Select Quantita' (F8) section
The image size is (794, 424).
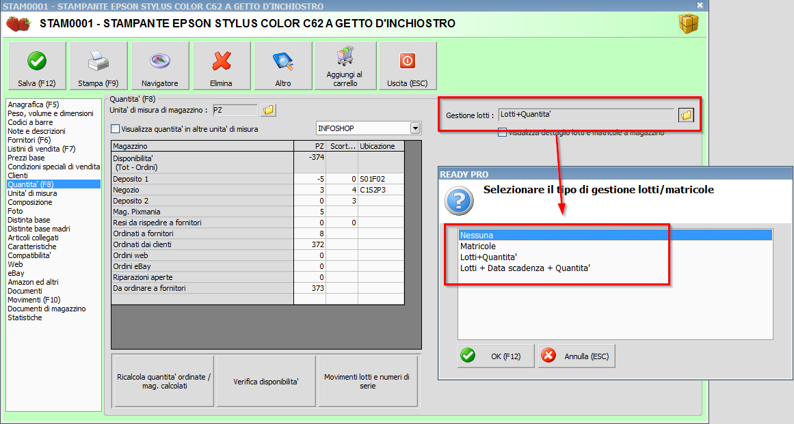[53, 184]
